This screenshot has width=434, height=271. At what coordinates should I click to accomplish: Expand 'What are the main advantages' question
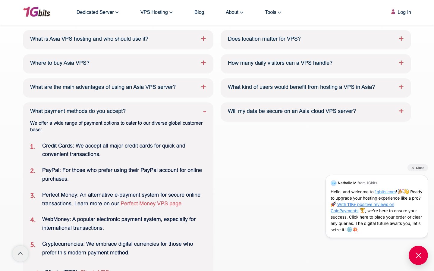[118, 87]
